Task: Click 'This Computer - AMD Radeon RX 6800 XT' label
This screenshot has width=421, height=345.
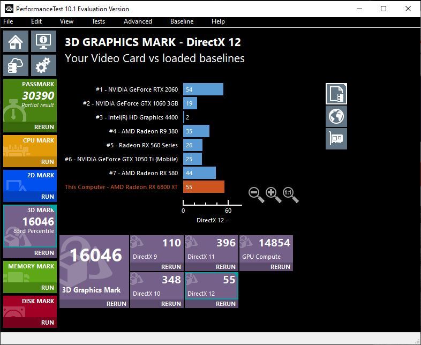Action: point(121,187)
